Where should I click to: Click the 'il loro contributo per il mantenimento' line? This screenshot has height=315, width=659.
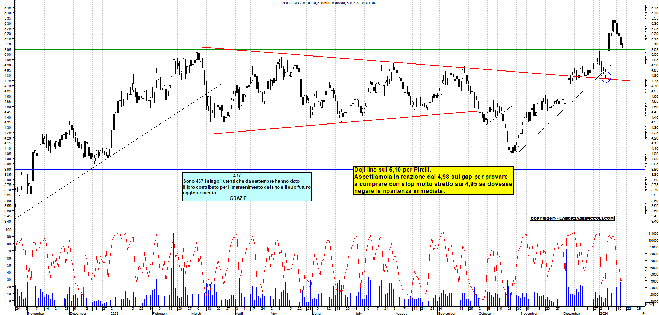(247, 187)
